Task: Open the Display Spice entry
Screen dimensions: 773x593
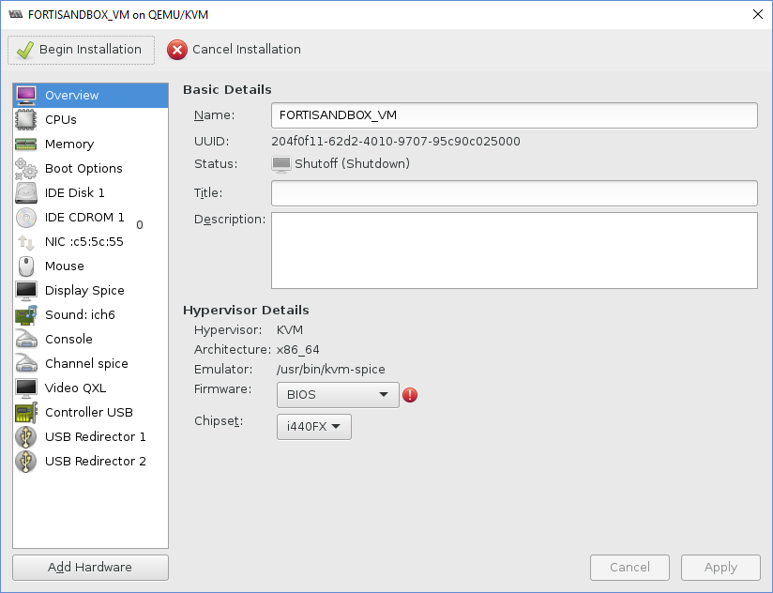Action: [x=91, y=290]
